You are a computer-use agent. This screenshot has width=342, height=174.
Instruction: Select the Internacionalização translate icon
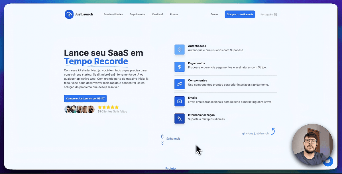pos(180,118)
